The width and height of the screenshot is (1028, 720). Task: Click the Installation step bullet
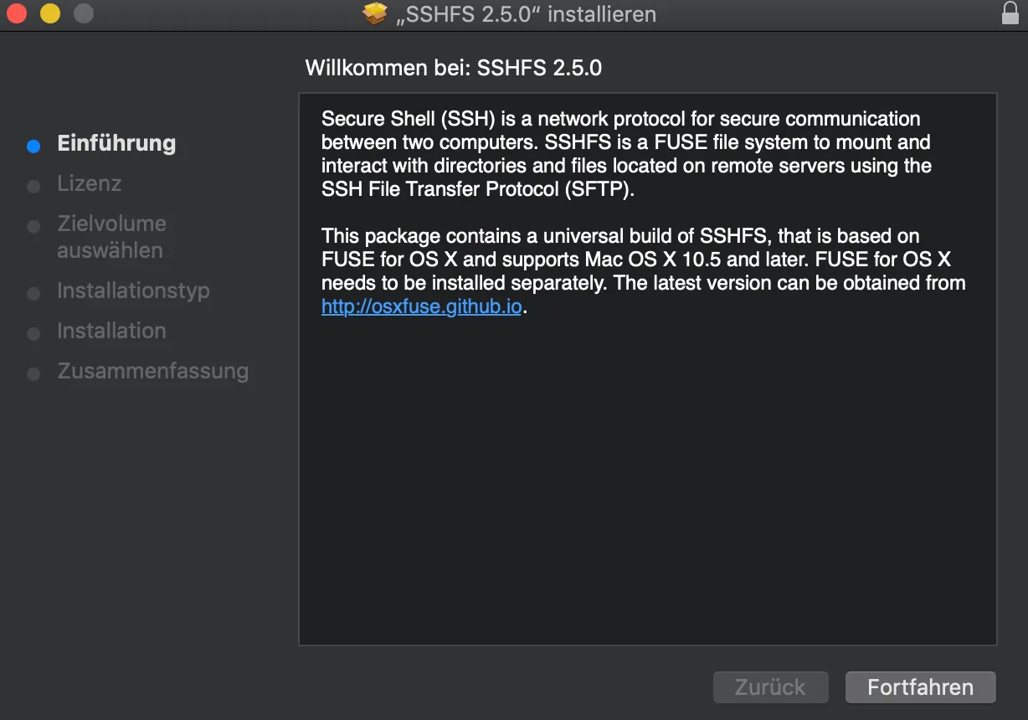point(33,333)
